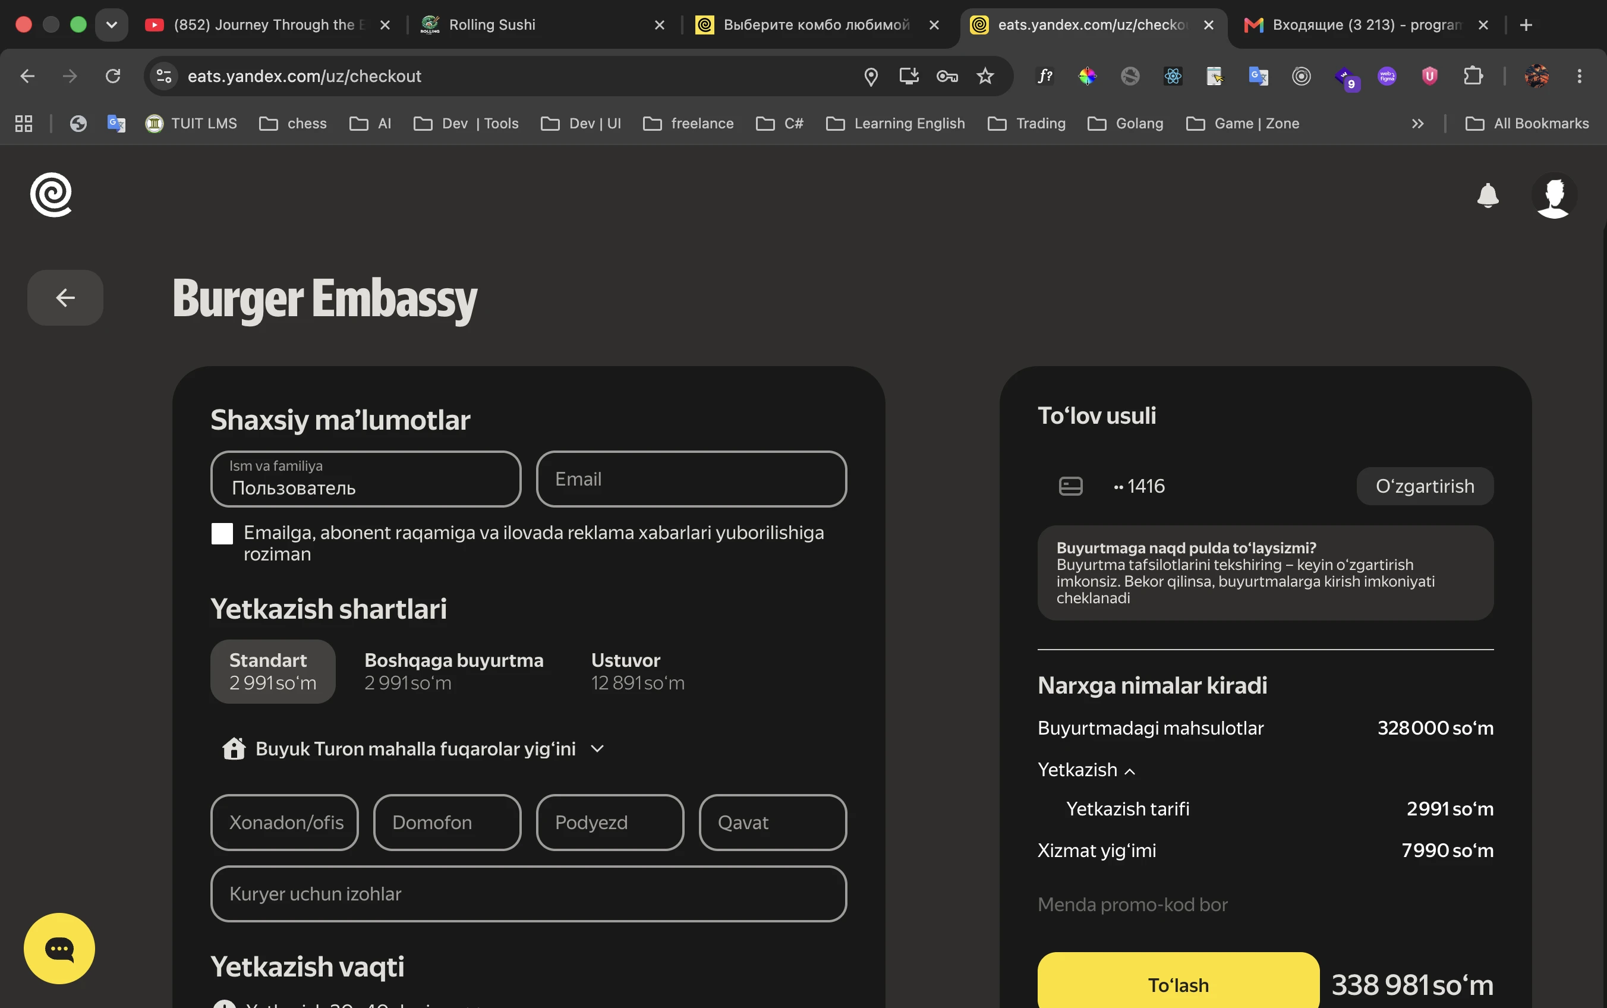Open site information icon in address bar
1607x1008 pixels.
[x=164, y=76]
